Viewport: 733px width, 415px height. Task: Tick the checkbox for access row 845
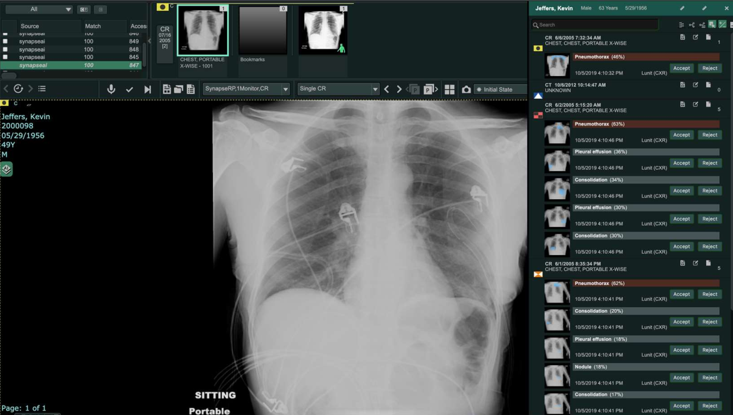point(5,57)
